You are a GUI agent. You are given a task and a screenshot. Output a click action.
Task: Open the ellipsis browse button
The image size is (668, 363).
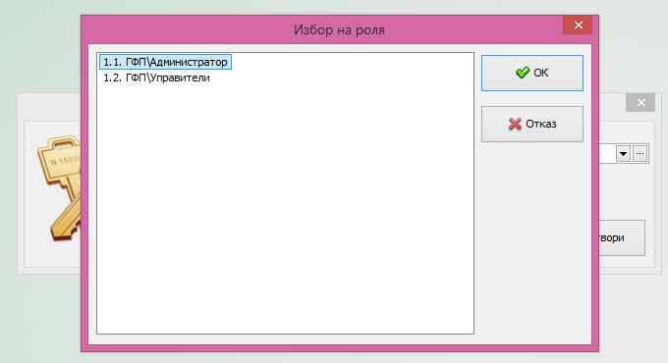coord(640,154)
